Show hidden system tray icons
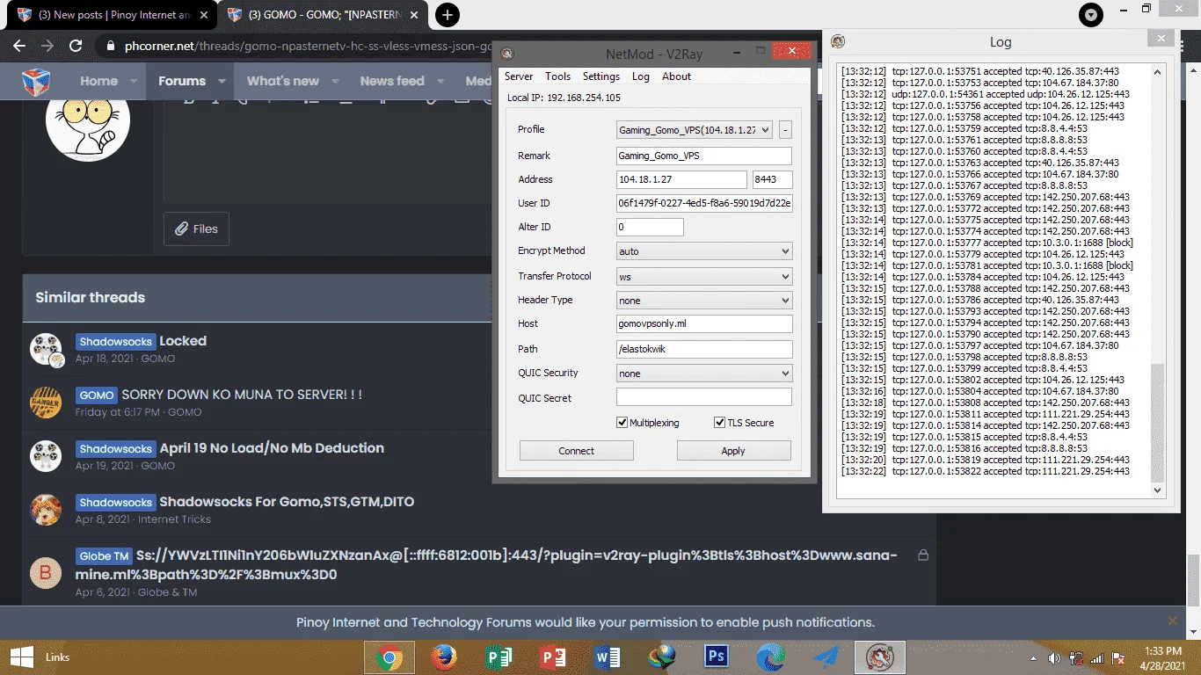Image resolution: width=1201 pixels, height=675 pixels. tap(1033, 657)
